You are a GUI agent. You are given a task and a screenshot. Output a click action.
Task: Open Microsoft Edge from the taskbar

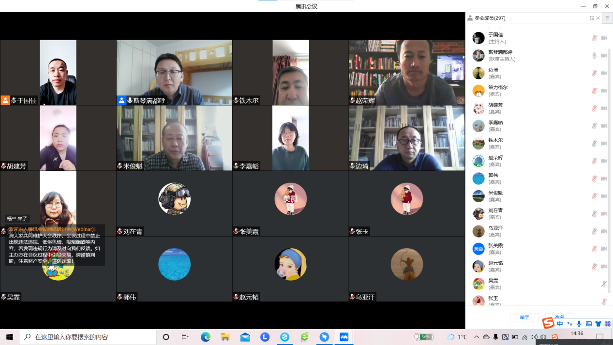206,337
